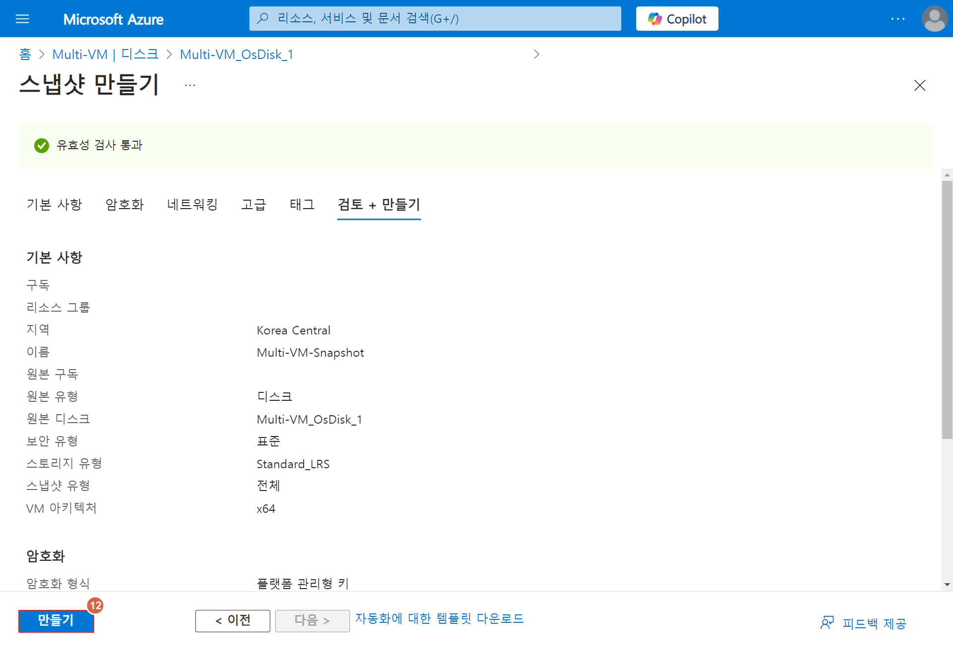The height and width of the screenshot is (655, 953).
Task: Open ellipsis next to 스냅샷 만들기 title
Action: pyautogui.click(x=190, y=85)
